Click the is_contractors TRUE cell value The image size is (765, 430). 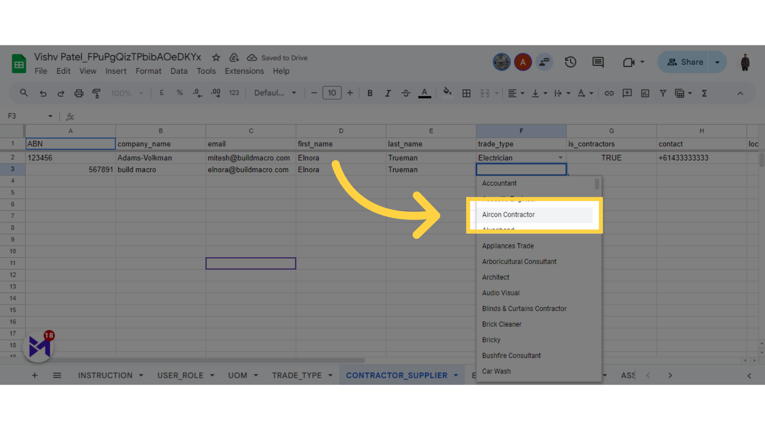611,158
